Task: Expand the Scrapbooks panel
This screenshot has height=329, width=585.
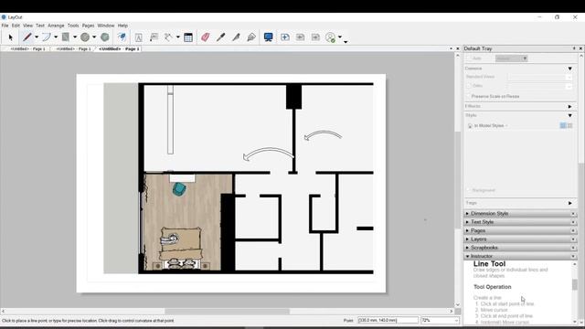Action: [x=467, y=248]
